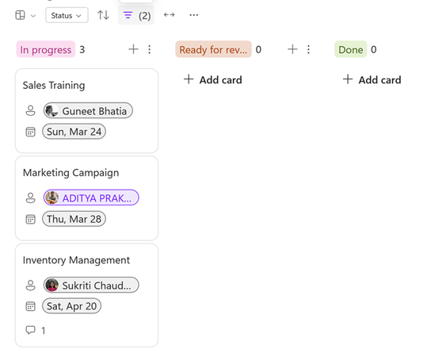Expand the view layout chevron dropdown
Image resolution: width=431 pixels, height=349 pixels.
tap(33, 16)
